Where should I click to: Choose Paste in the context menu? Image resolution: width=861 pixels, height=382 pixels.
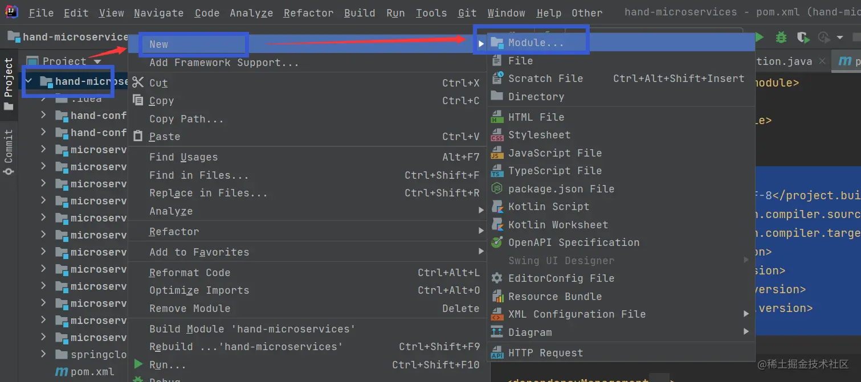coord(308,137)
